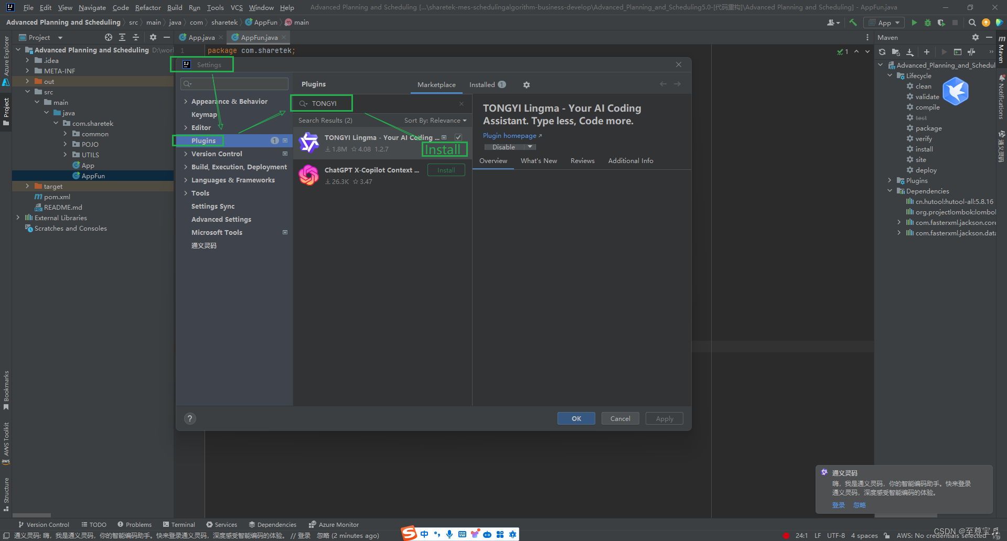Expand all nodes in Project panel

[x=122, y=37]
